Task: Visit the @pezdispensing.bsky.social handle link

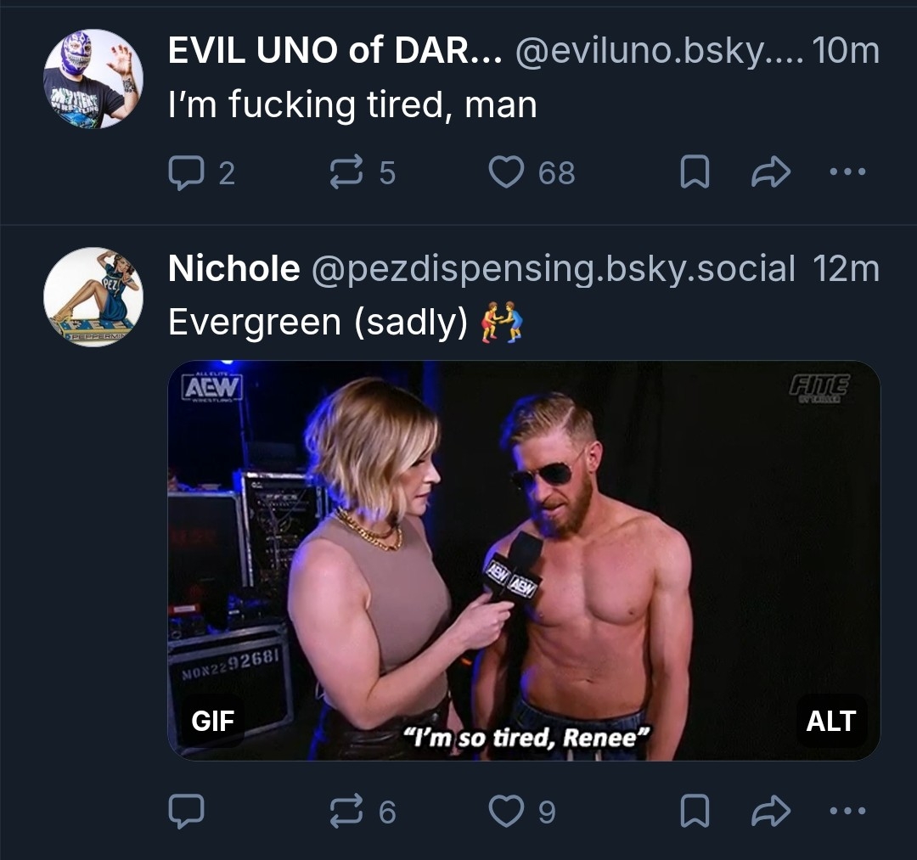Action: 554,269
